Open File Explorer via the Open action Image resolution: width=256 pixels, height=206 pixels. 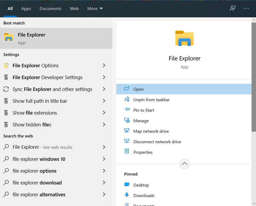[138, 89]
